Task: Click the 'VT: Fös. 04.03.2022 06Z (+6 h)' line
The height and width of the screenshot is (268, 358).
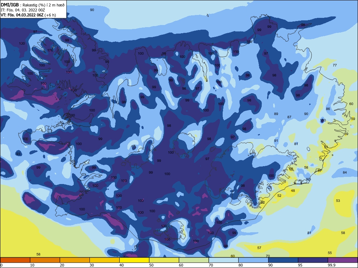Action: (28, 15)
